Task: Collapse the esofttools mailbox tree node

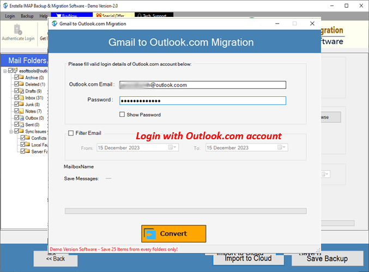Action: [5, 71]
